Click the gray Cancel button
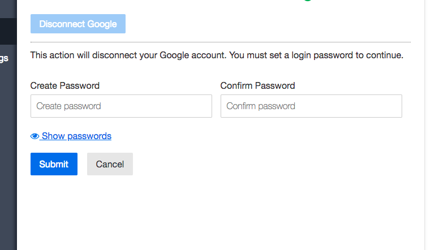Screen dimensions: 448x250 click(110, 164)
